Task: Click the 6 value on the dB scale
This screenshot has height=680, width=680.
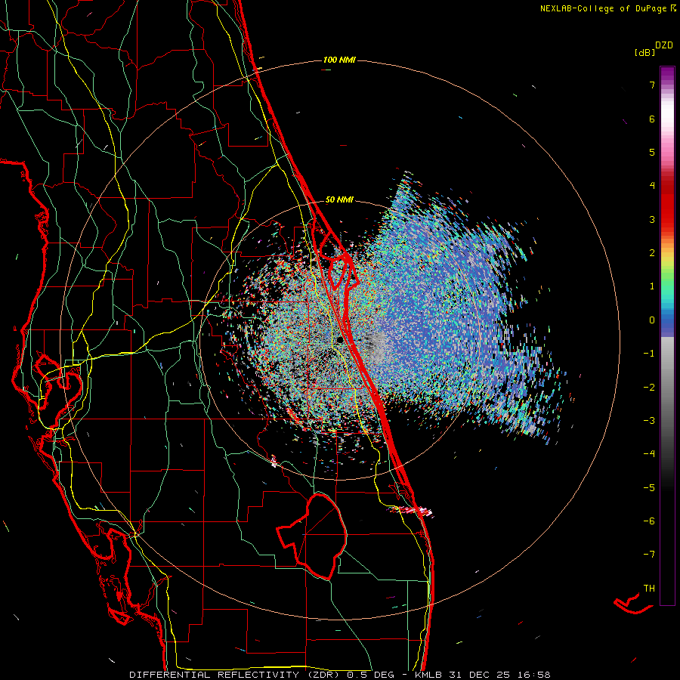Action: [x=652, y=119]
